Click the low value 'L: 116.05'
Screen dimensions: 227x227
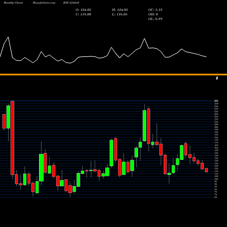click(x=119, y=15)
